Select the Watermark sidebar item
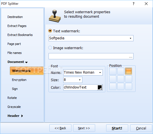The height and width of the screenshot is (134, 153). pos(27,71)
